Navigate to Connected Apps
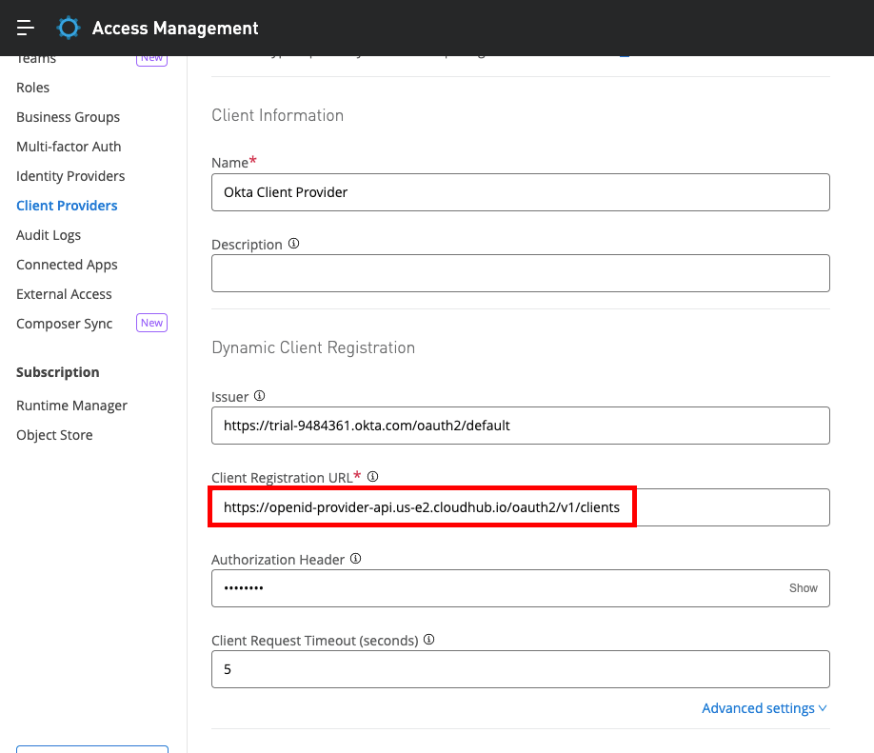Image resolution: width=874 pixels, height=753 pixels. point(67,265)
